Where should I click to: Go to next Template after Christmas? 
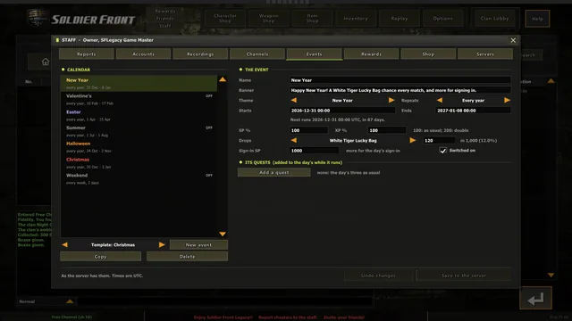162,244
